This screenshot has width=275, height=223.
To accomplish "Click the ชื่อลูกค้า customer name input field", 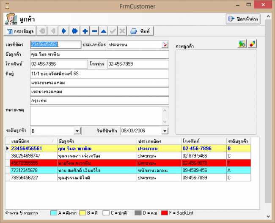I will [99, 54].
